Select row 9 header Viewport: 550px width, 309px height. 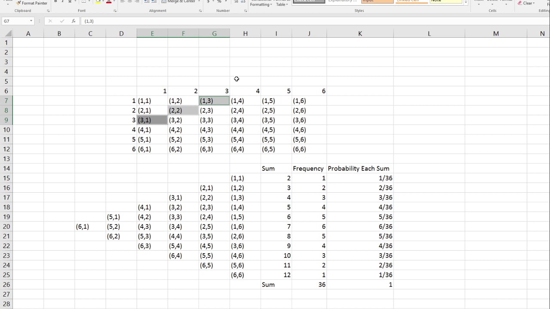[x=6, y=120]
